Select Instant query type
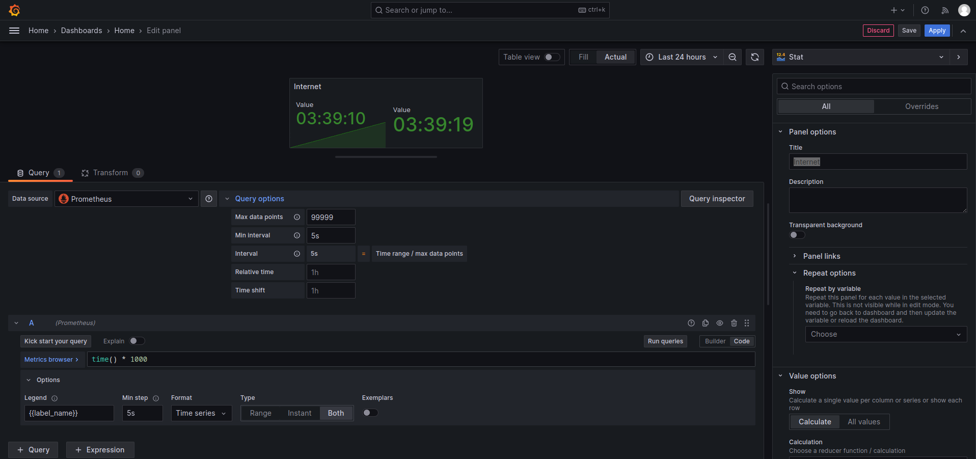The width and height of the screenshot is (976, 459). (300, 413)
